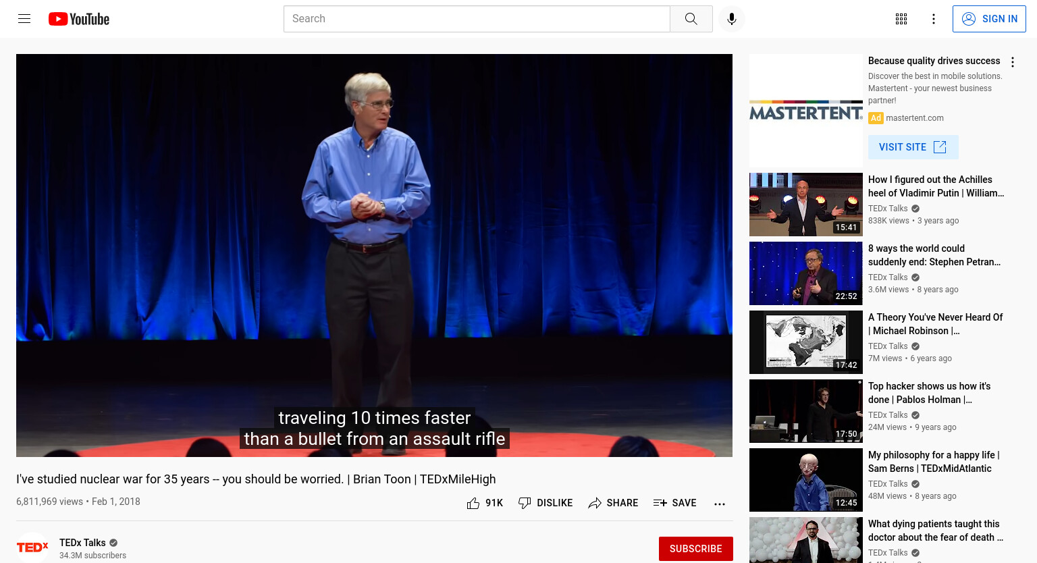The image size is (1037, 563).
Task: Click the Sign In button
Action: click(x=989, y=19)
